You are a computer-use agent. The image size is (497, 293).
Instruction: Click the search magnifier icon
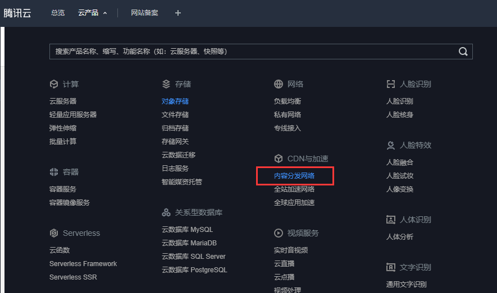point(463,52)
